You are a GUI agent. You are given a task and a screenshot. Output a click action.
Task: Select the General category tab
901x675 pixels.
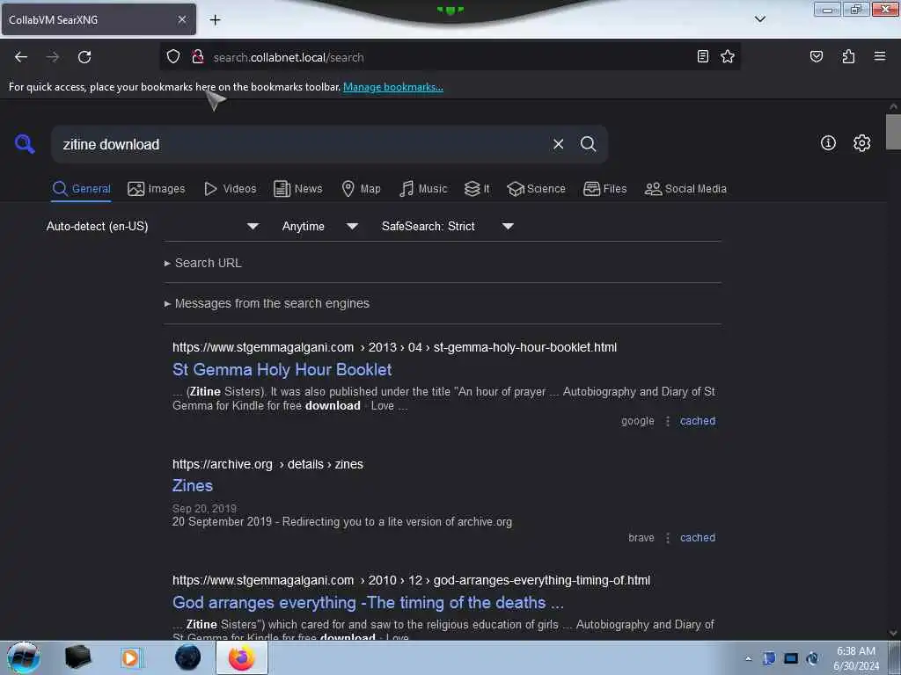point(82,189)
